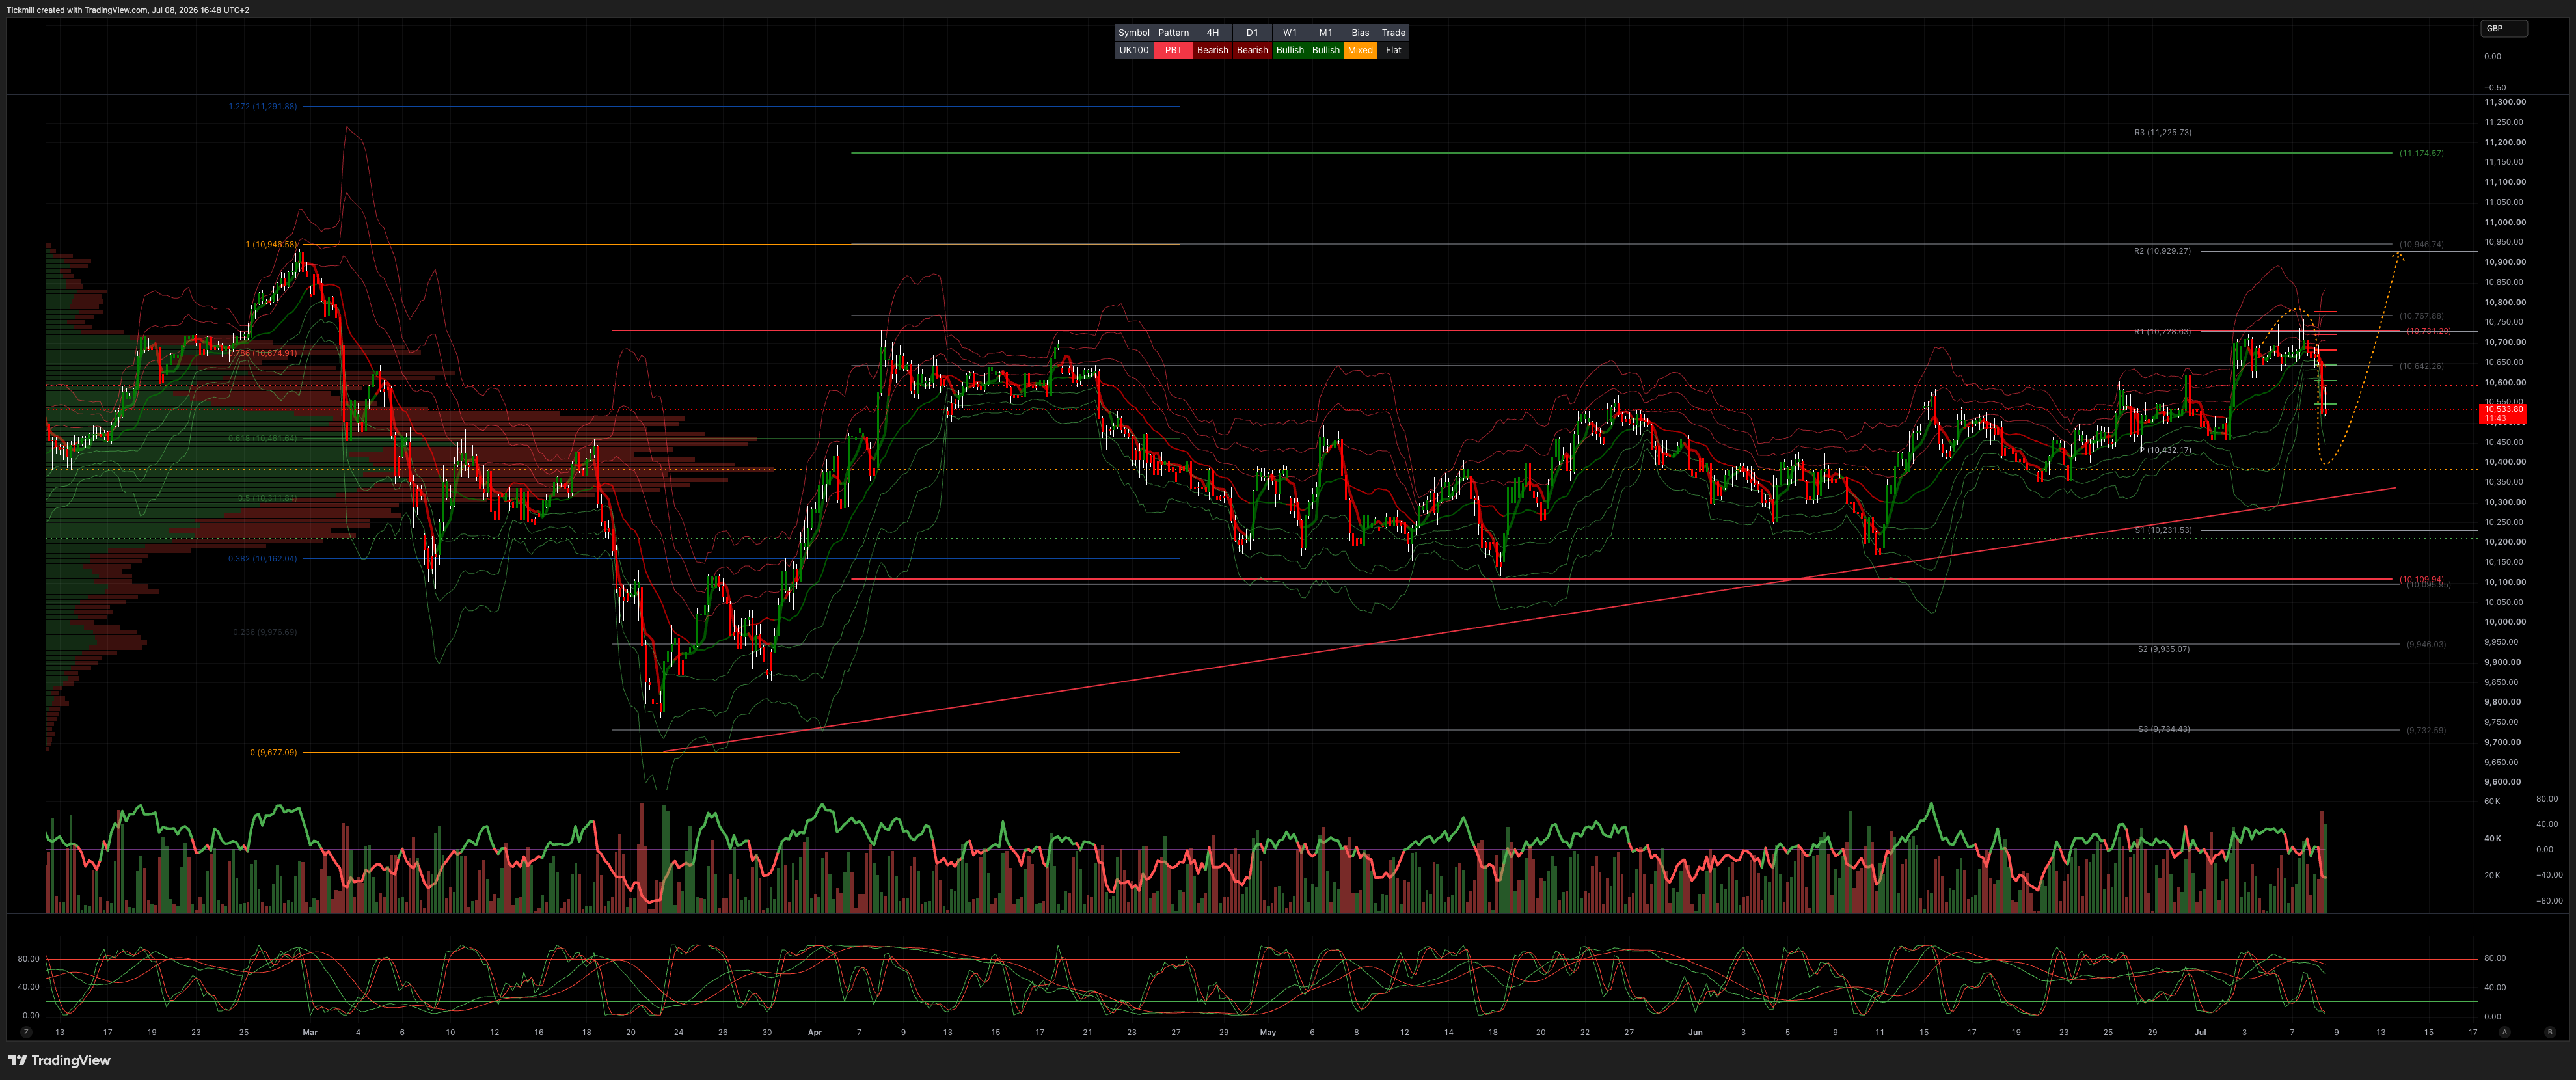Click the W1 Bullish status cell
Screen dimensions: 2576x1080
[x=1290, y=50]
